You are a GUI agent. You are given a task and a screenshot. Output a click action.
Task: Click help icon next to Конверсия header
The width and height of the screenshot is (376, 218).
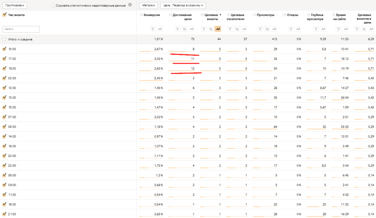[141, 15]
